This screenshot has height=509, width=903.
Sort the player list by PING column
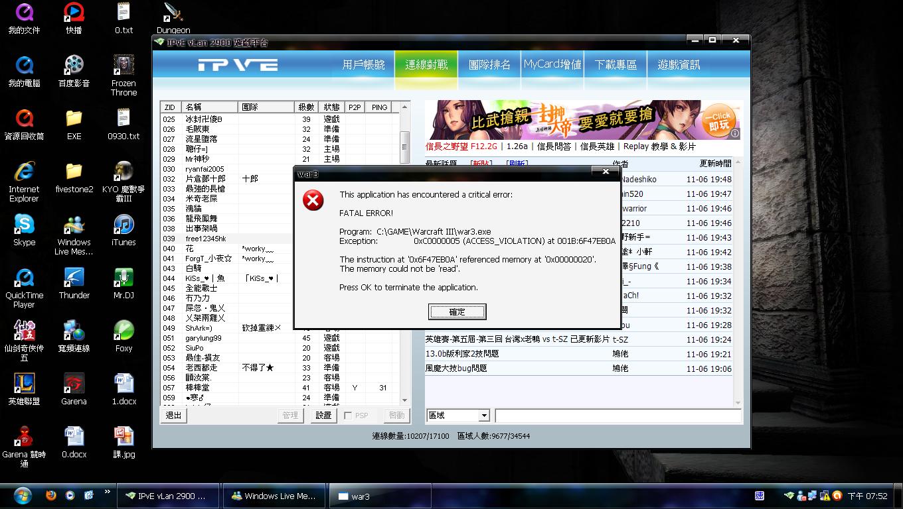379,107
